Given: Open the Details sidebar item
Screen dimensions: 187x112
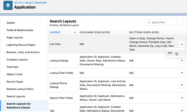Looking at the screenshot, I should (x=11, y=23).
